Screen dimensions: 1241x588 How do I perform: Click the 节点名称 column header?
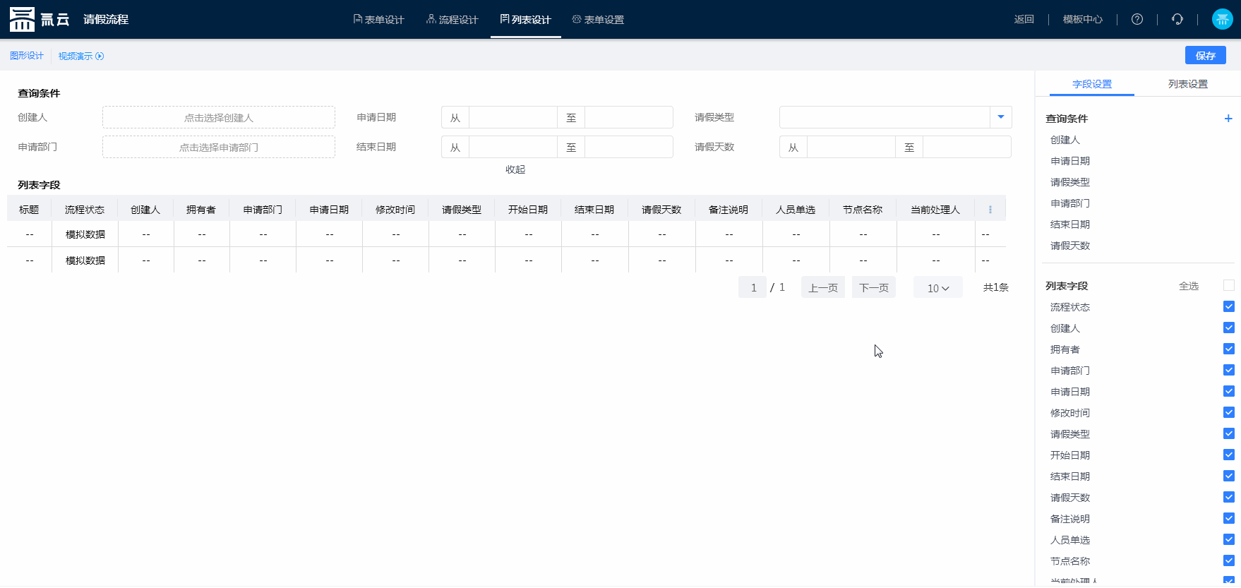tap(863, 210)
